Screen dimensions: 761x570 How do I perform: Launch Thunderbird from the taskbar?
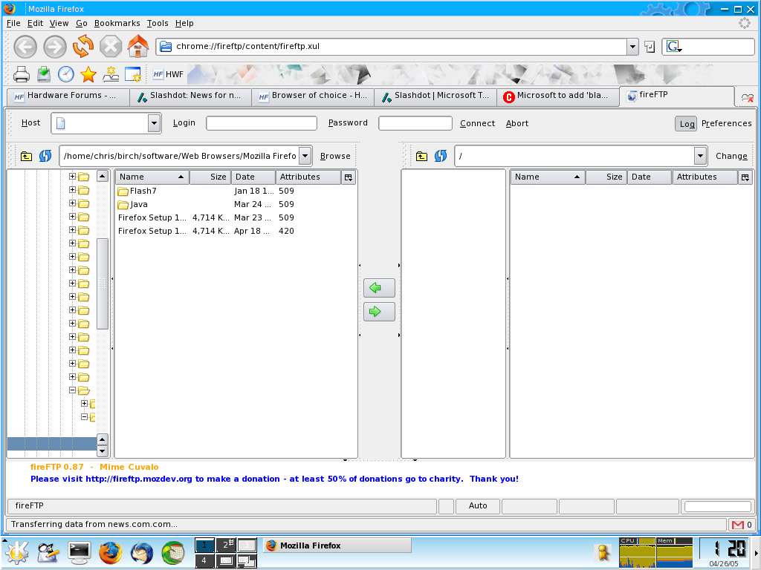(x=142, y=553)
